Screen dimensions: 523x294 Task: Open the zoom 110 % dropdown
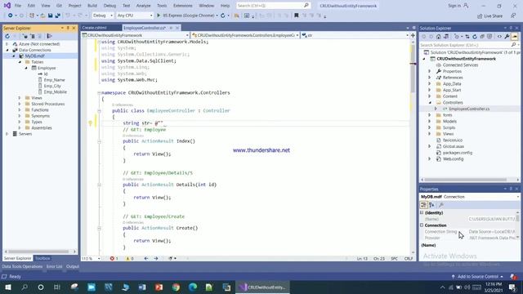click(x=91, y=258)
